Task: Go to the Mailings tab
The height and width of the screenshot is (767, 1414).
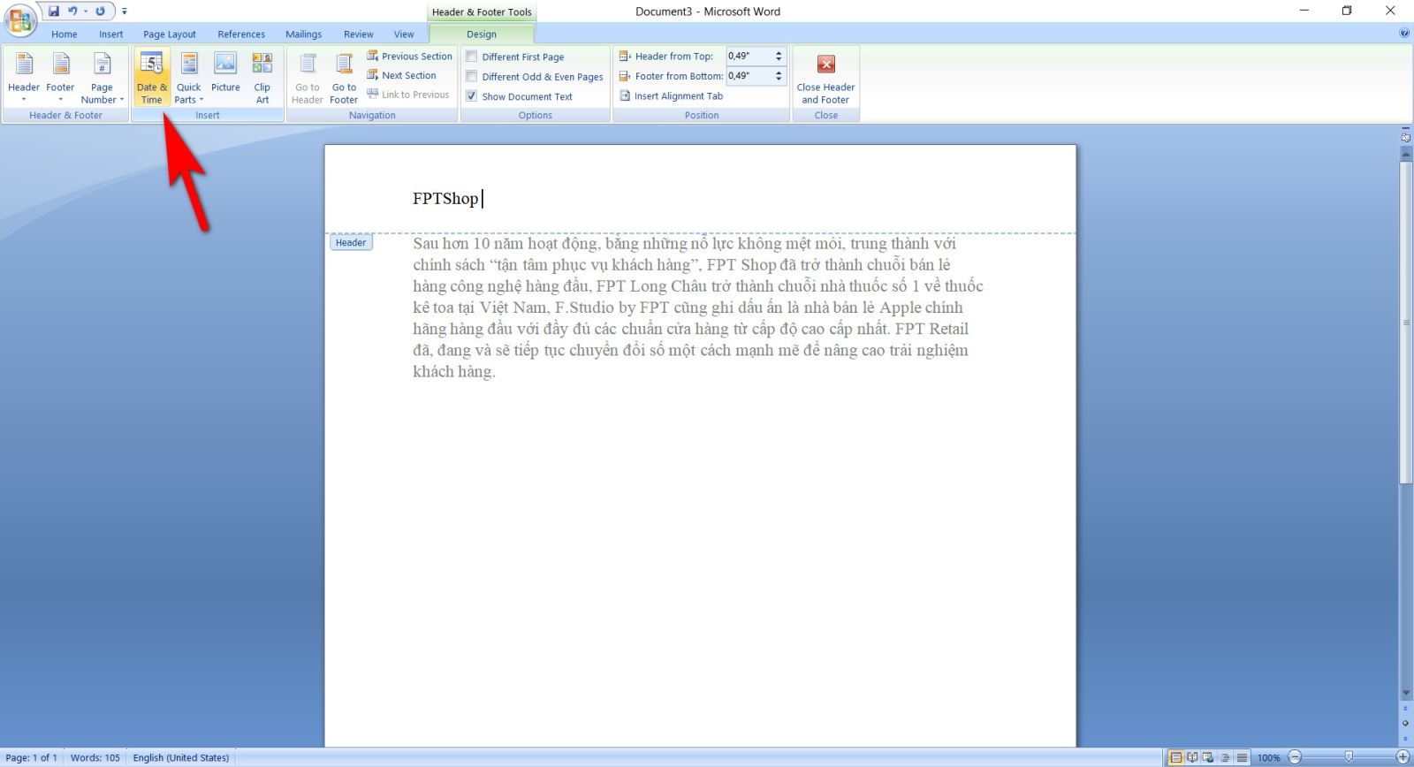Action: pyautogui.click(x=303, y=34)
